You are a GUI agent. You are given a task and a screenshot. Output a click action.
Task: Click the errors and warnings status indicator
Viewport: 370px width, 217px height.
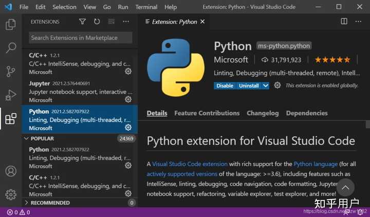coord(18,212)
